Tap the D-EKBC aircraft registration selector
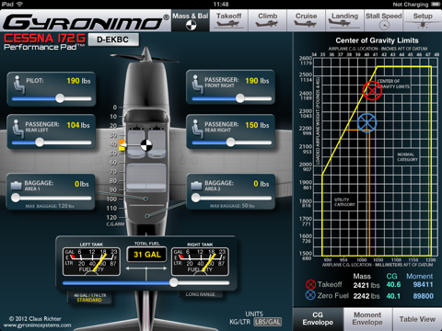442x331 pixels. point(113,40)
